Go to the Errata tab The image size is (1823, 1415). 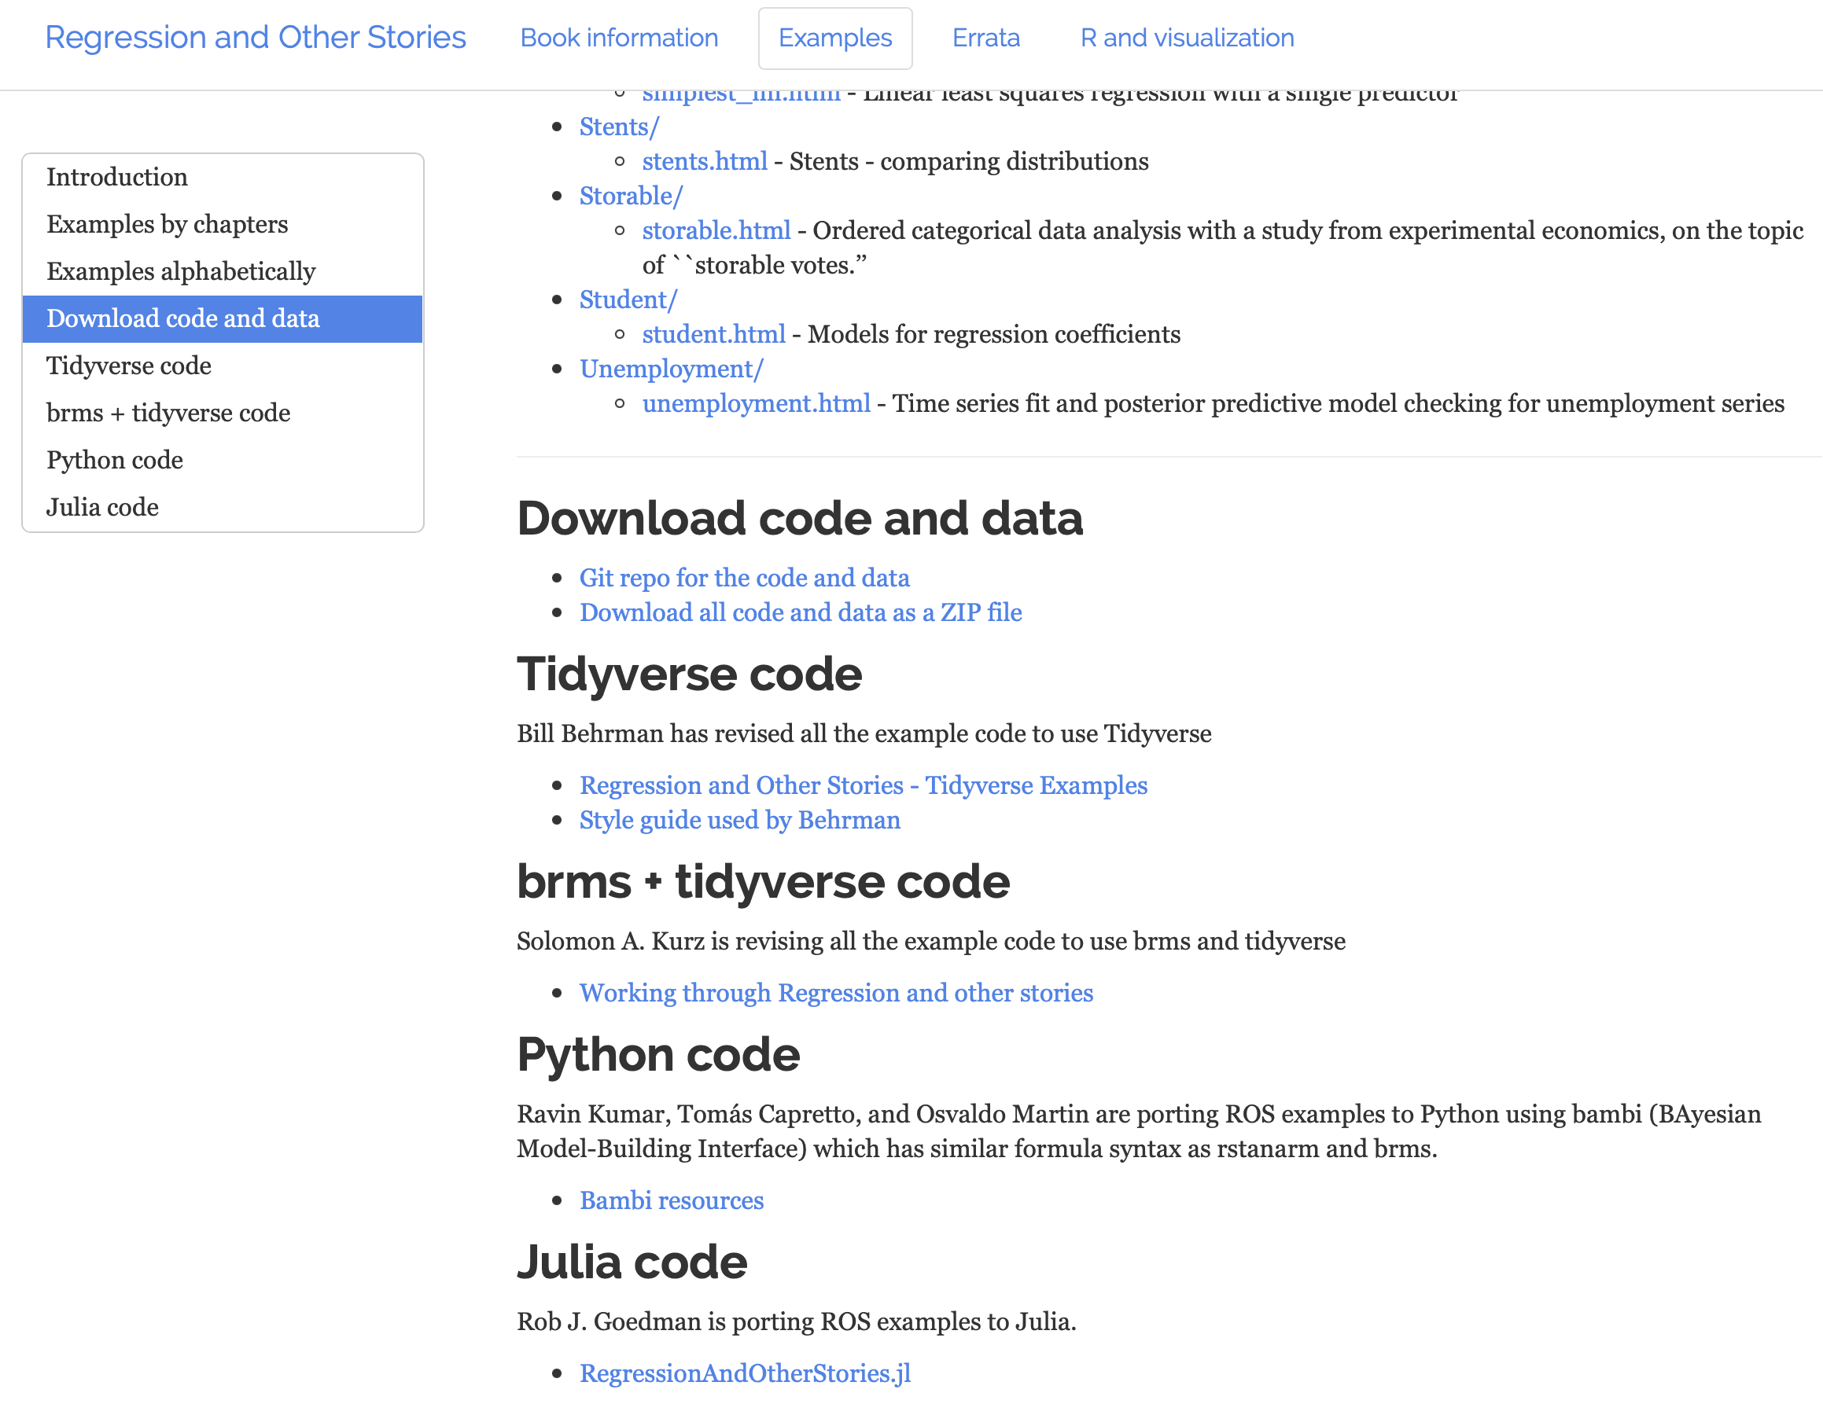coord(985,38)
